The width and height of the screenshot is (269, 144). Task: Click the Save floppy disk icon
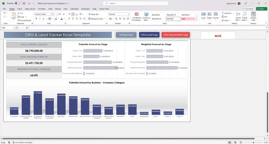(24, 3)
